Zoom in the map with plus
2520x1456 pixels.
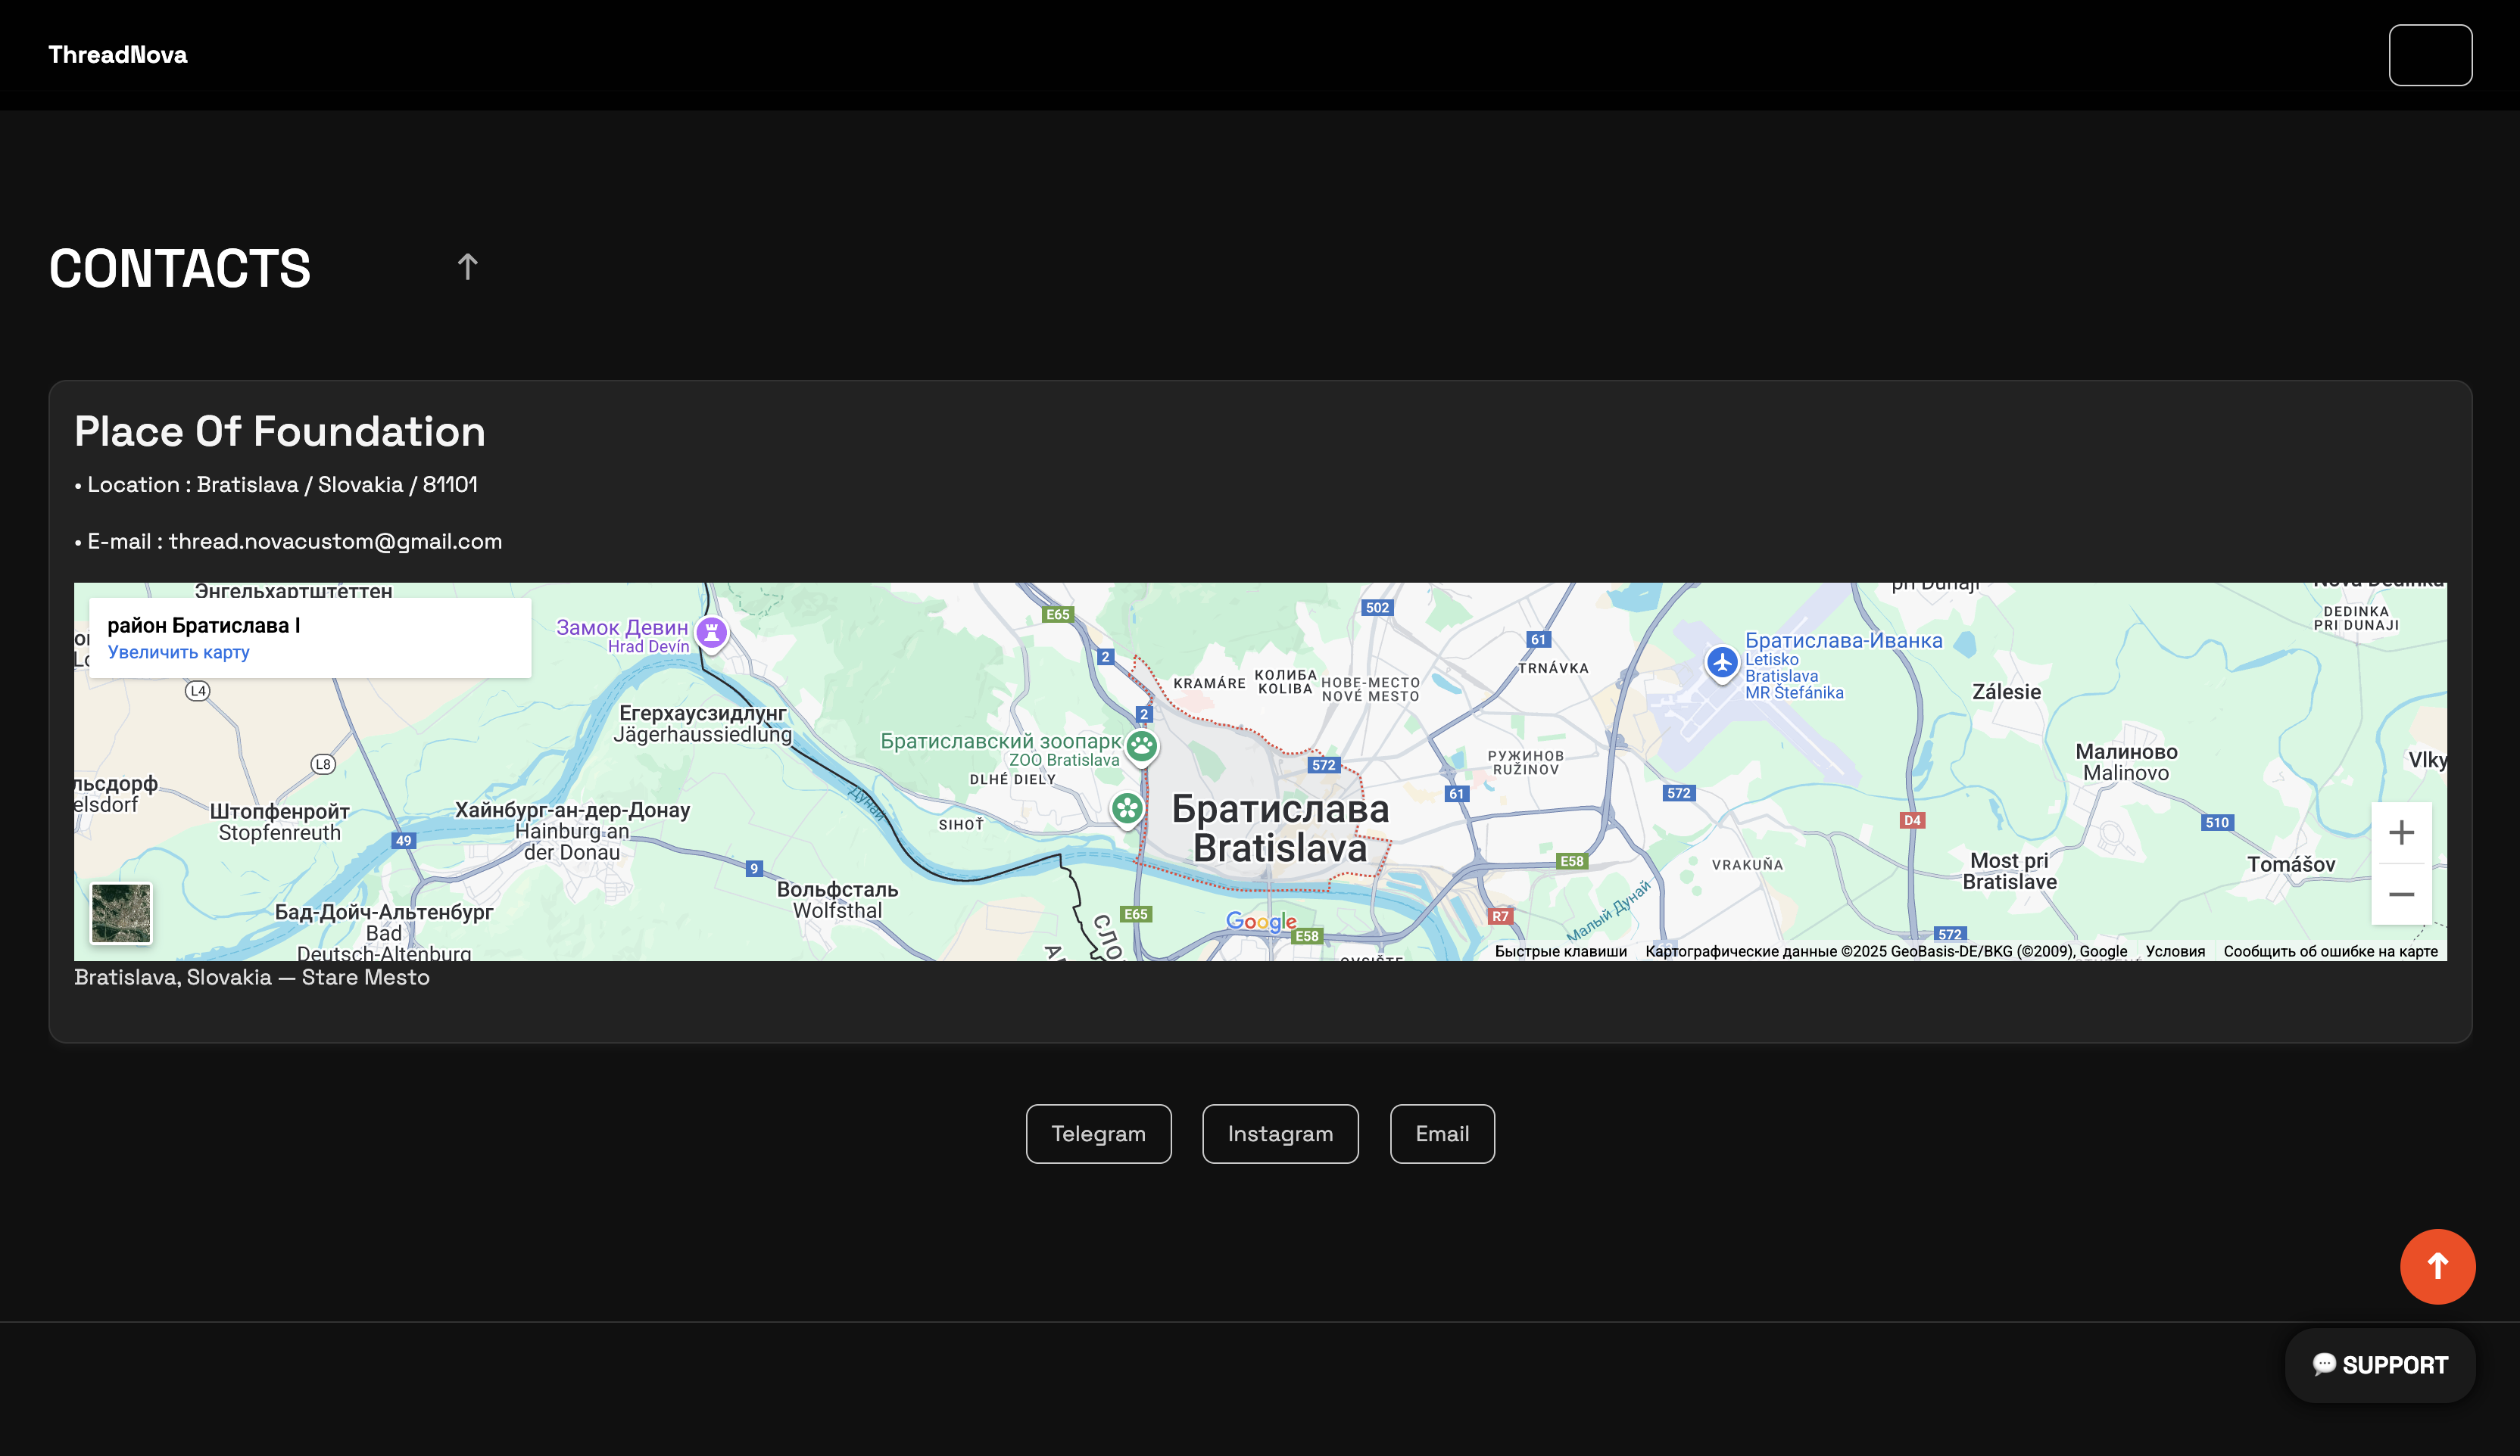point(2400,832)
